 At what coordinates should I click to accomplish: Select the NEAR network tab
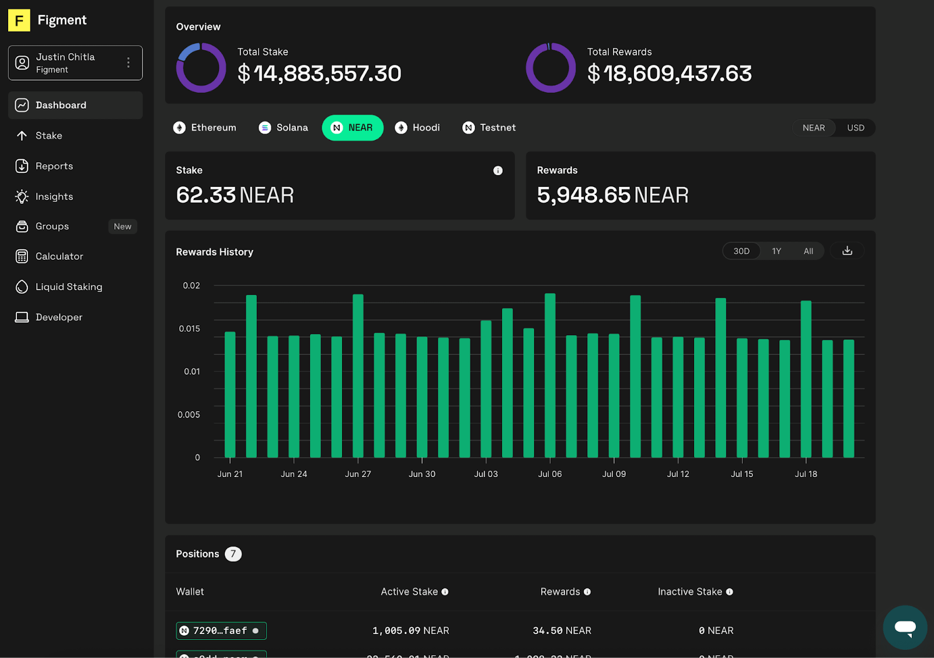click(x=353, y=128)
